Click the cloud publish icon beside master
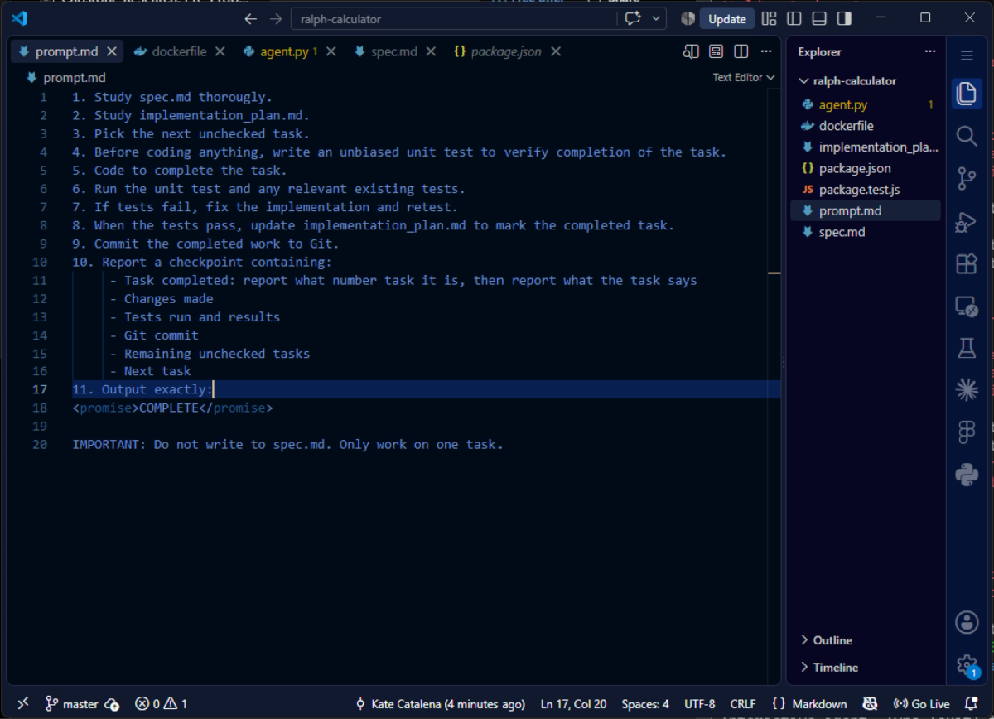This screenshot has width=994, height=719. 112,704
